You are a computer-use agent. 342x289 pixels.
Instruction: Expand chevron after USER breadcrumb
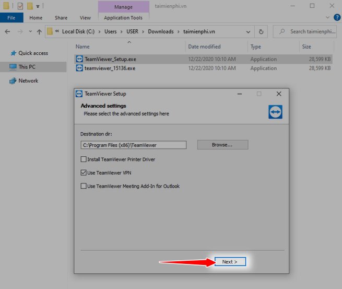143,32
